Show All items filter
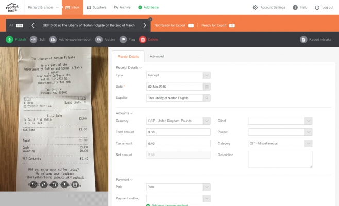This screenshot has height=206, width=339. coord(16,25)
